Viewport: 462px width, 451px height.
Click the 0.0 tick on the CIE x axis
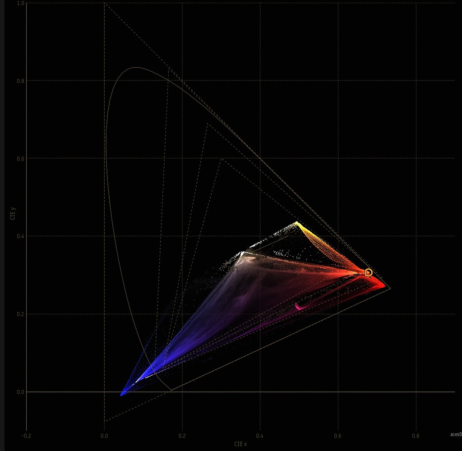click(x=104, y=436)
